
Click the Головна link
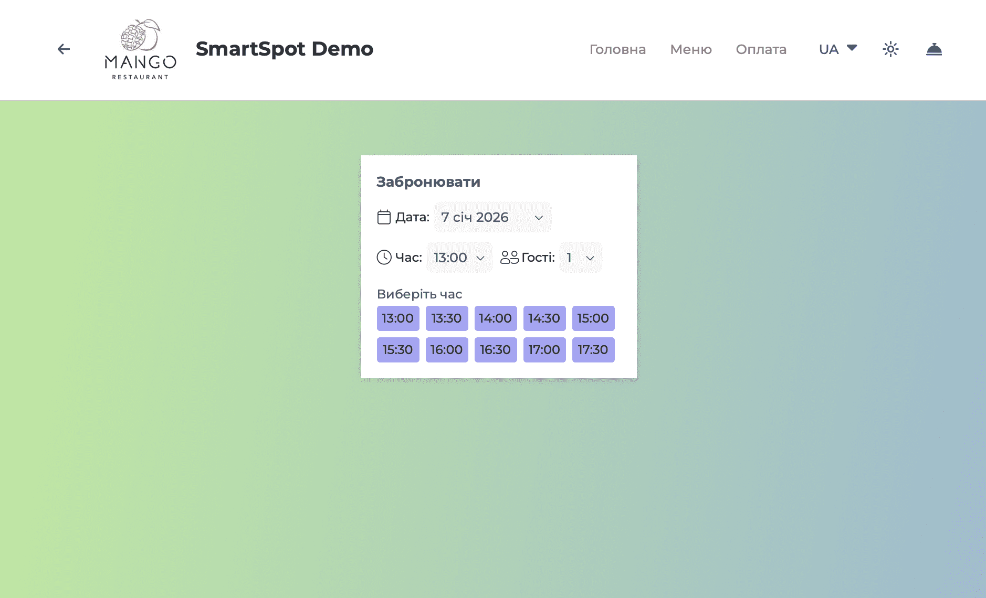(x=618, y=49)
